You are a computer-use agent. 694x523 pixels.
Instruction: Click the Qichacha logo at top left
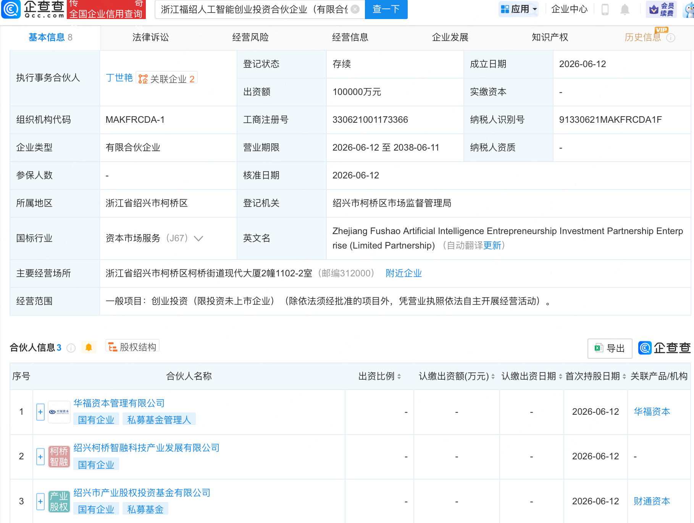[x=33, y=9]
